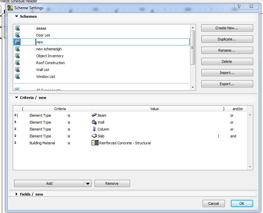
Task: Click the scheme icon beside Object Inventory
Action: tap(17, 56)
